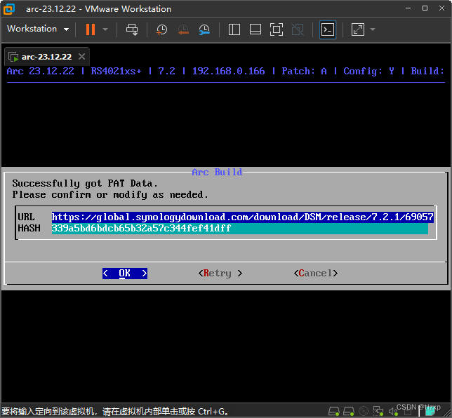Click the "Config: Y" header text
452x418 pixels.
click(369, 71)
